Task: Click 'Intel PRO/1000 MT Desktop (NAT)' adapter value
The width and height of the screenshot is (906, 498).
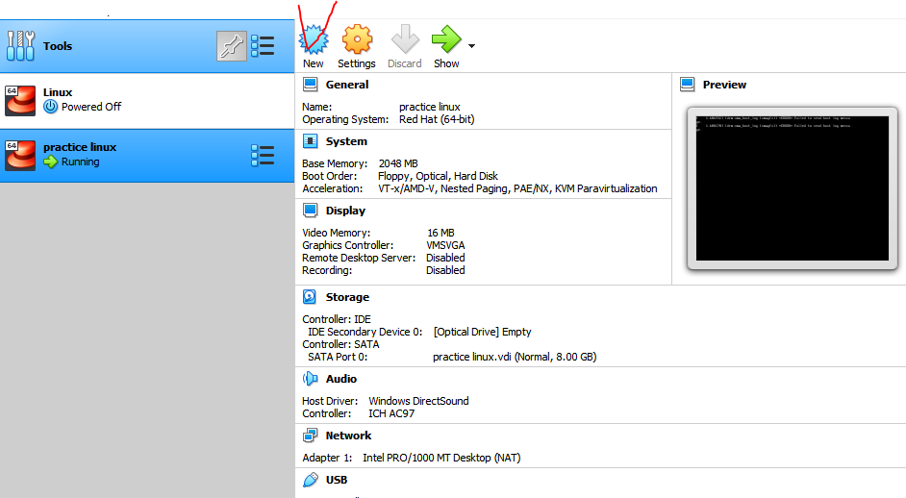Action: pyautogui.click(x=441, y=458)
